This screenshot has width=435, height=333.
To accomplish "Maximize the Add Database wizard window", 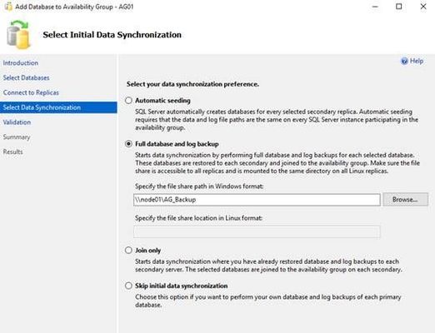I will pos(399,7).
